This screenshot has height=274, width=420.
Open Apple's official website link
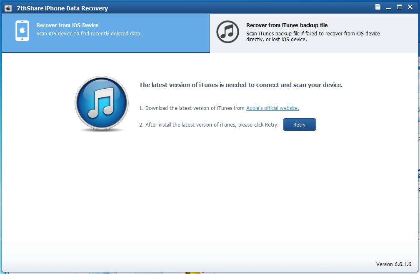(272, 108)
